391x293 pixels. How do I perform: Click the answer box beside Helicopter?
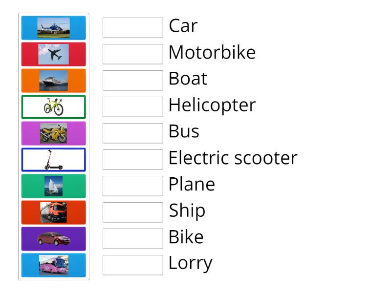coord(132,107)
